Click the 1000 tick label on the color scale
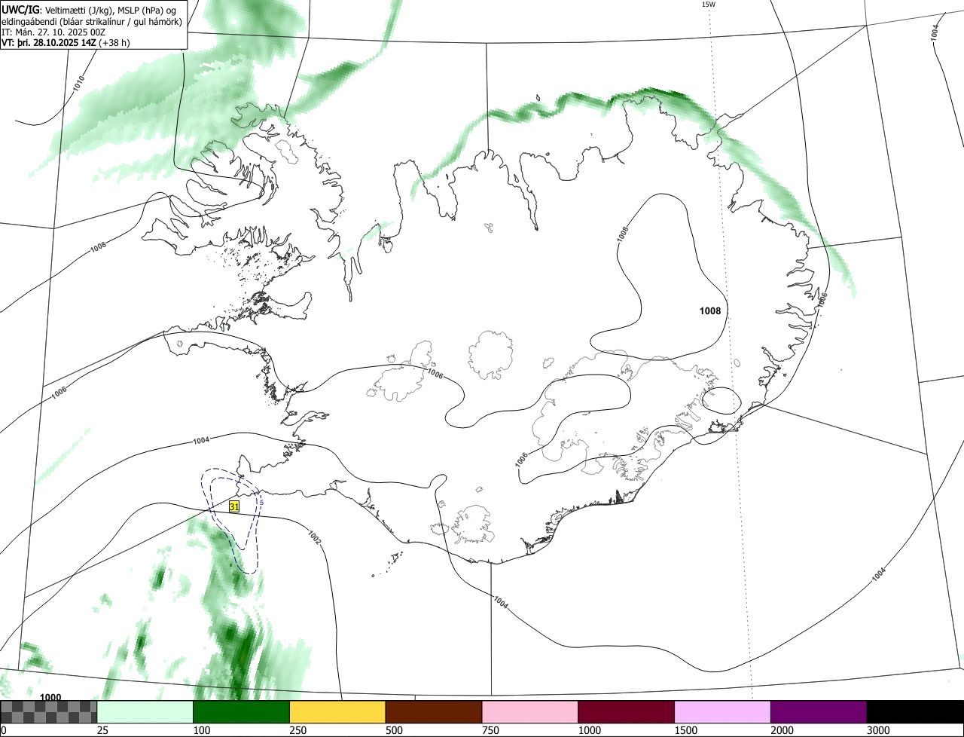The image size is (964, 737). pyautogui.click(x=590, y=730)
